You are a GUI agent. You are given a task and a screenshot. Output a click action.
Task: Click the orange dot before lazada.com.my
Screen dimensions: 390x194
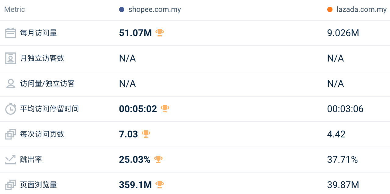pyautogui.click(x=330, y=9)
